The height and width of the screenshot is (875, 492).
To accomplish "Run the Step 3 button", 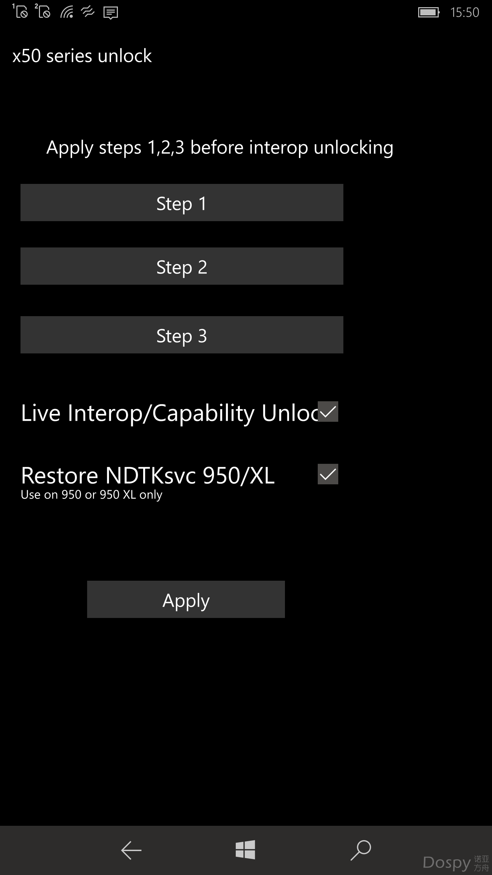I will [x=182, y=335].
